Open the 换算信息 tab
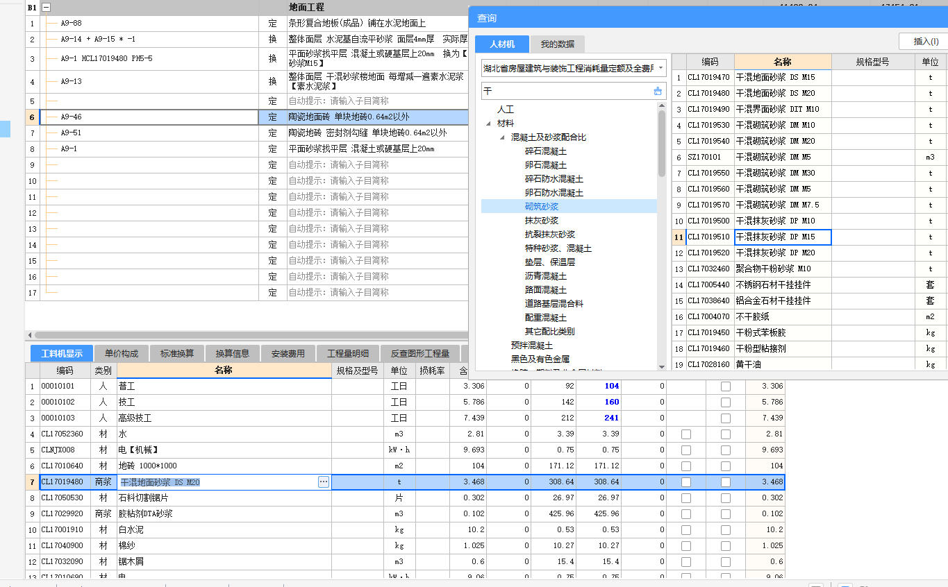Image resolution: width=948 pixels, height=587 pixels. click(x=233, y=353)
